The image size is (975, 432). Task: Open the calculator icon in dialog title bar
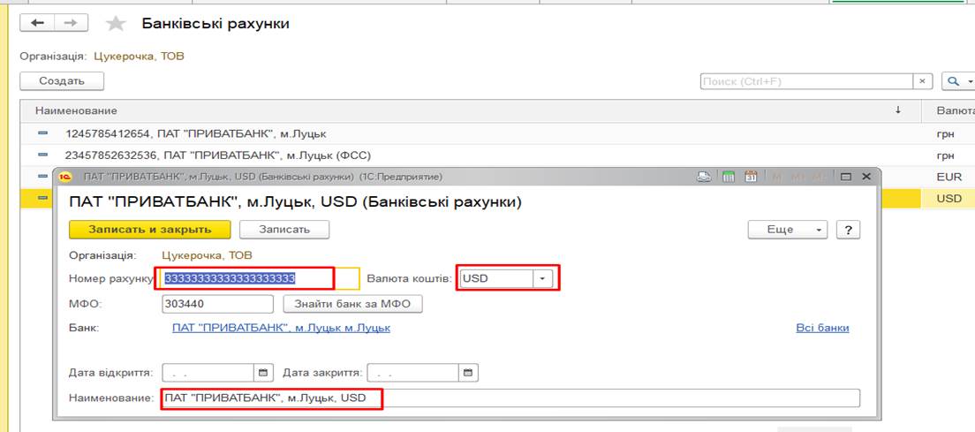[729, 177]
